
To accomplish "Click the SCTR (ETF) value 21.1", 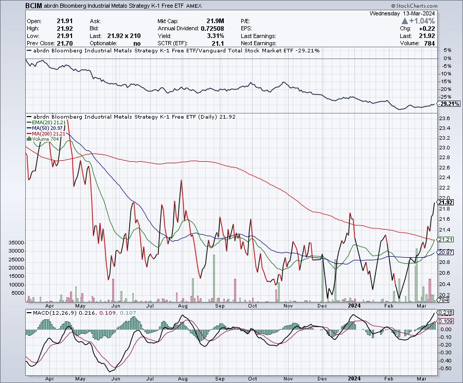I will (218, 43).
